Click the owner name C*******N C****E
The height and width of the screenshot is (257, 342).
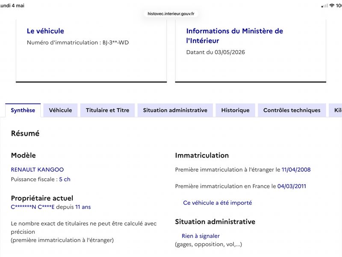(33, 207)
